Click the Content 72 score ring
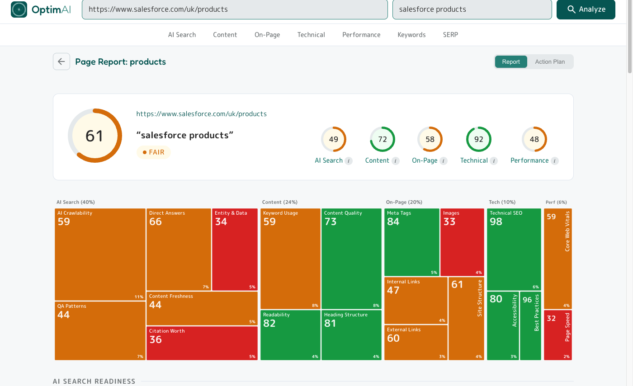Image resolution: width=633 pixels, height=386 pixels. [383, 139]
